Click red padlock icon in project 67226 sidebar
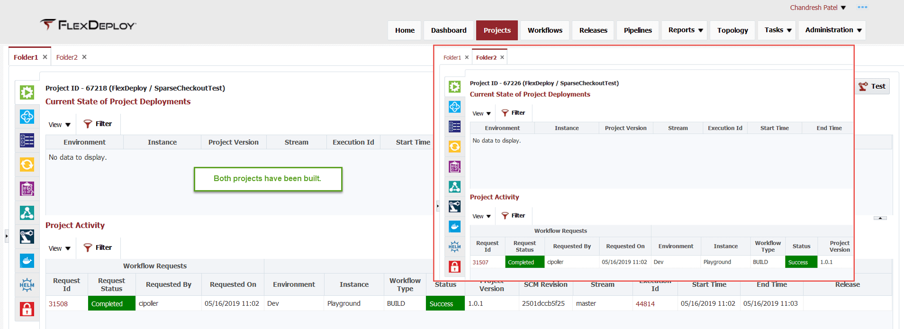The width and height of the screenshot is (904, 329). click(455, 266)
